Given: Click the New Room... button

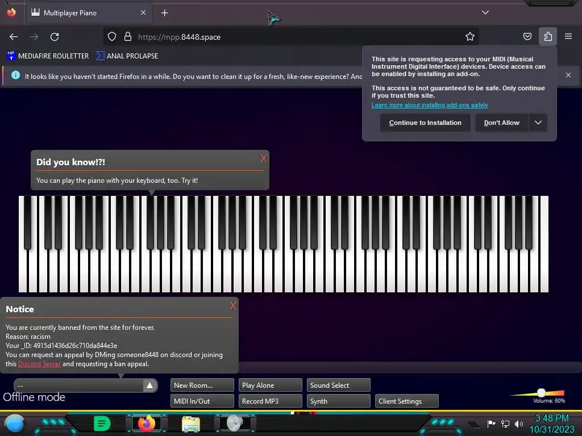Looking at the screenshot, I should coord(202,385).
